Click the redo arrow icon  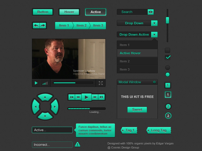point(43,26)
